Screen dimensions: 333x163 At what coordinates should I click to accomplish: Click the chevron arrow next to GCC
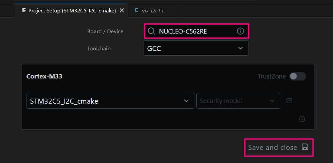[240, 48]
